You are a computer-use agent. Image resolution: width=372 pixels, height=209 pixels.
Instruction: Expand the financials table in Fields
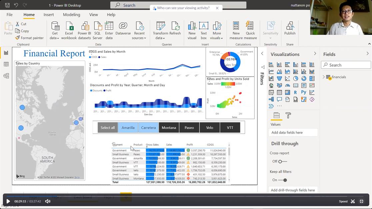(324, 77)
